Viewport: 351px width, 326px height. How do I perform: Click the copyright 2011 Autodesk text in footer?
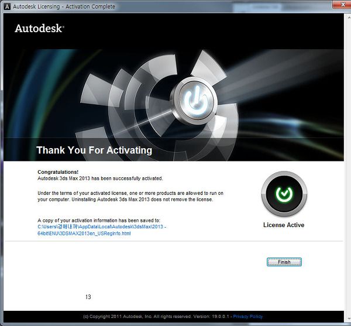[156, 317]
